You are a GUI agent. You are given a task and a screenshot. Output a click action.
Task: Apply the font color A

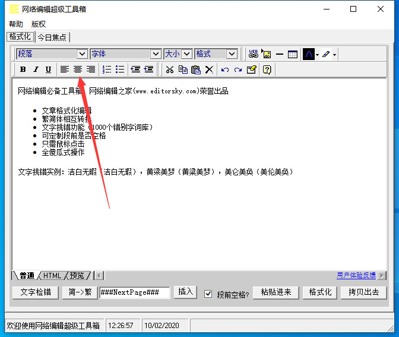click(309, 54)
